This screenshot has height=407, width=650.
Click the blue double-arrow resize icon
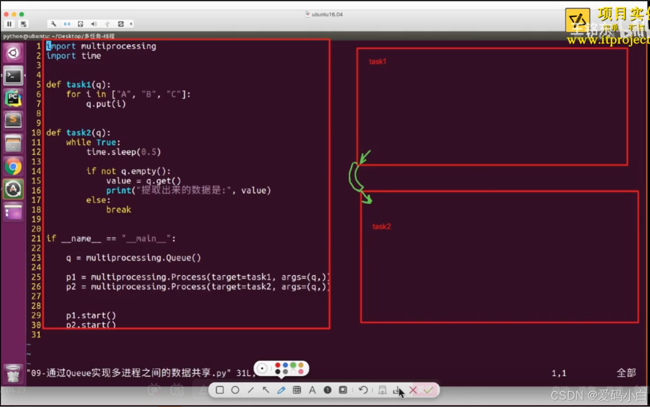[x=67, y=24]
